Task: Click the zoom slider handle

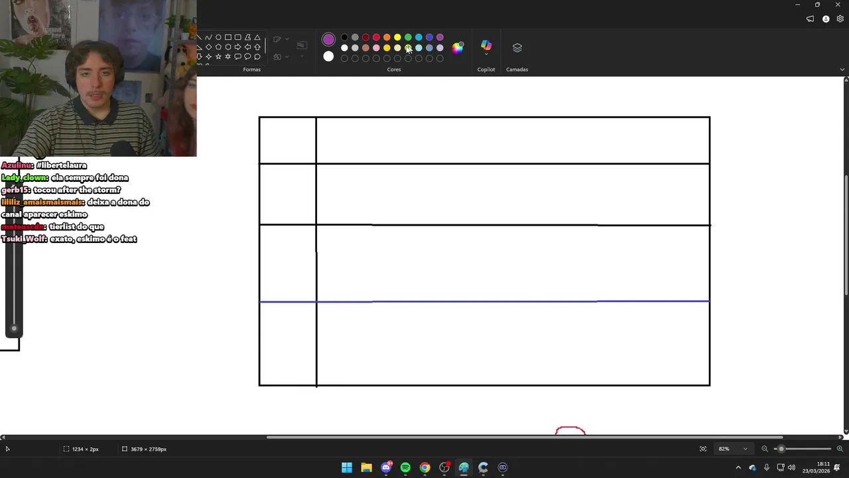Action: pos(781,449)
